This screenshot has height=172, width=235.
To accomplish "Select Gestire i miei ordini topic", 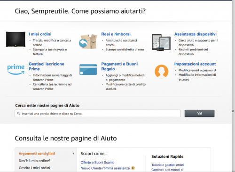I will [34, 168].
